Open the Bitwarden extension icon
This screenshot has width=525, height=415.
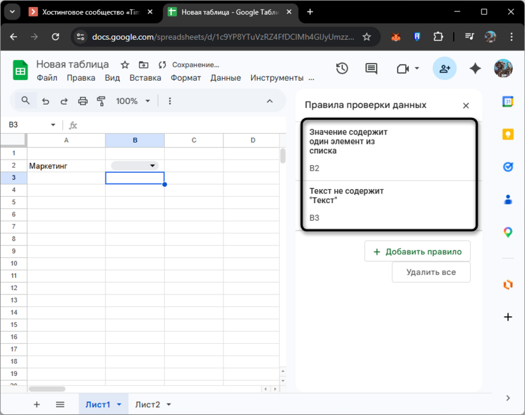tap(417, 37)
